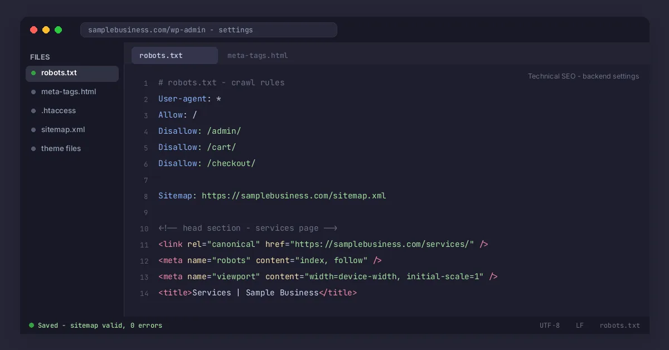Click the samplebusiness.com/wp-admin address bar

point(209,30)
